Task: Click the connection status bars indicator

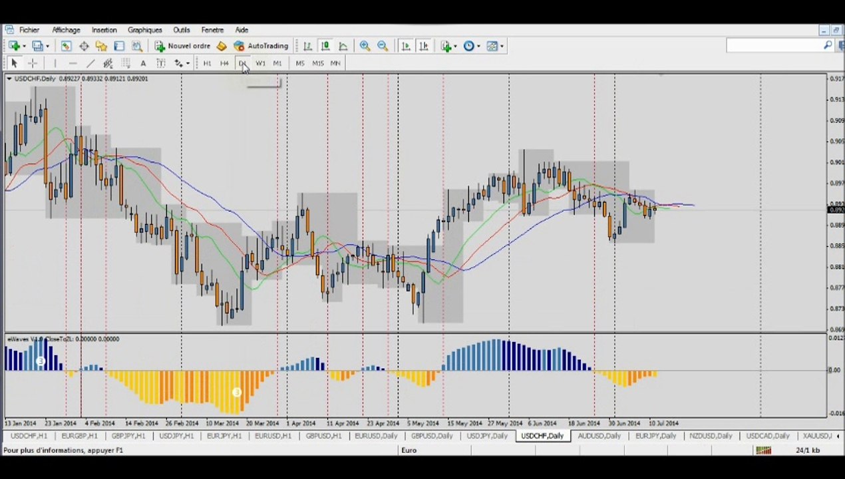Action: click(x=764, y=450)
